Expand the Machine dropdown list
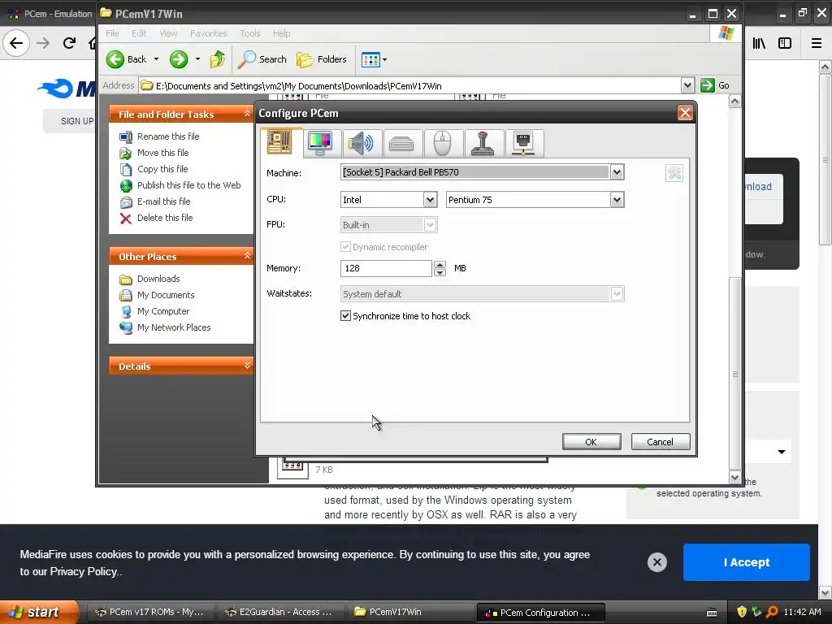This screenshot has height=624, width=832. click(x=617, y=172)
